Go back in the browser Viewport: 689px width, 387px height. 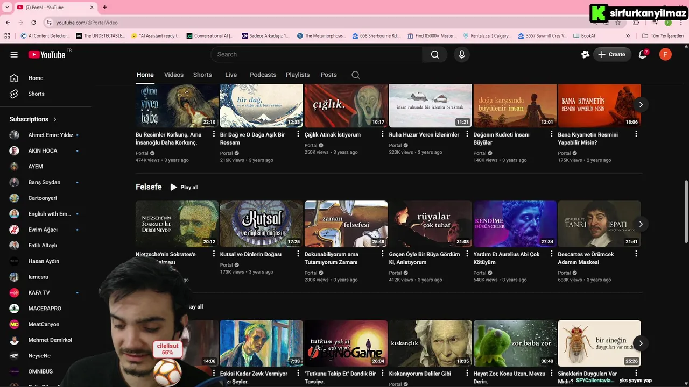8,23
